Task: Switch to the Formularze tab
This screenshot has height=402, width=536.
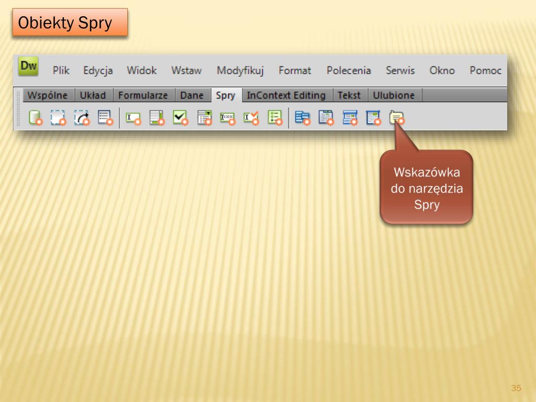Action: 143,95
